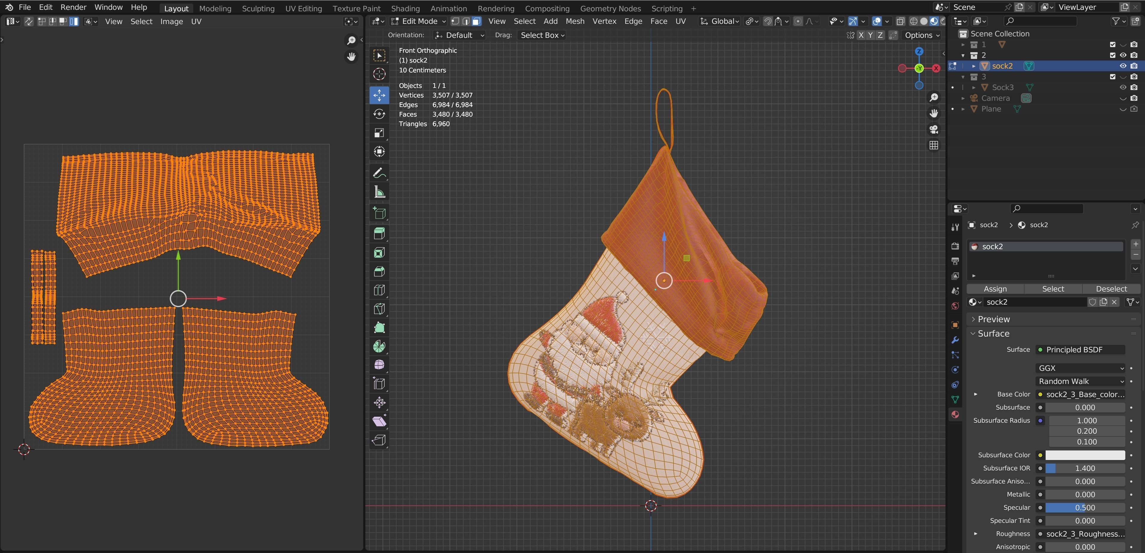The height and width of the screenshot is (553, 1145).
Task: Open the Geometry Nodes workspace tab
Action: 610,8
